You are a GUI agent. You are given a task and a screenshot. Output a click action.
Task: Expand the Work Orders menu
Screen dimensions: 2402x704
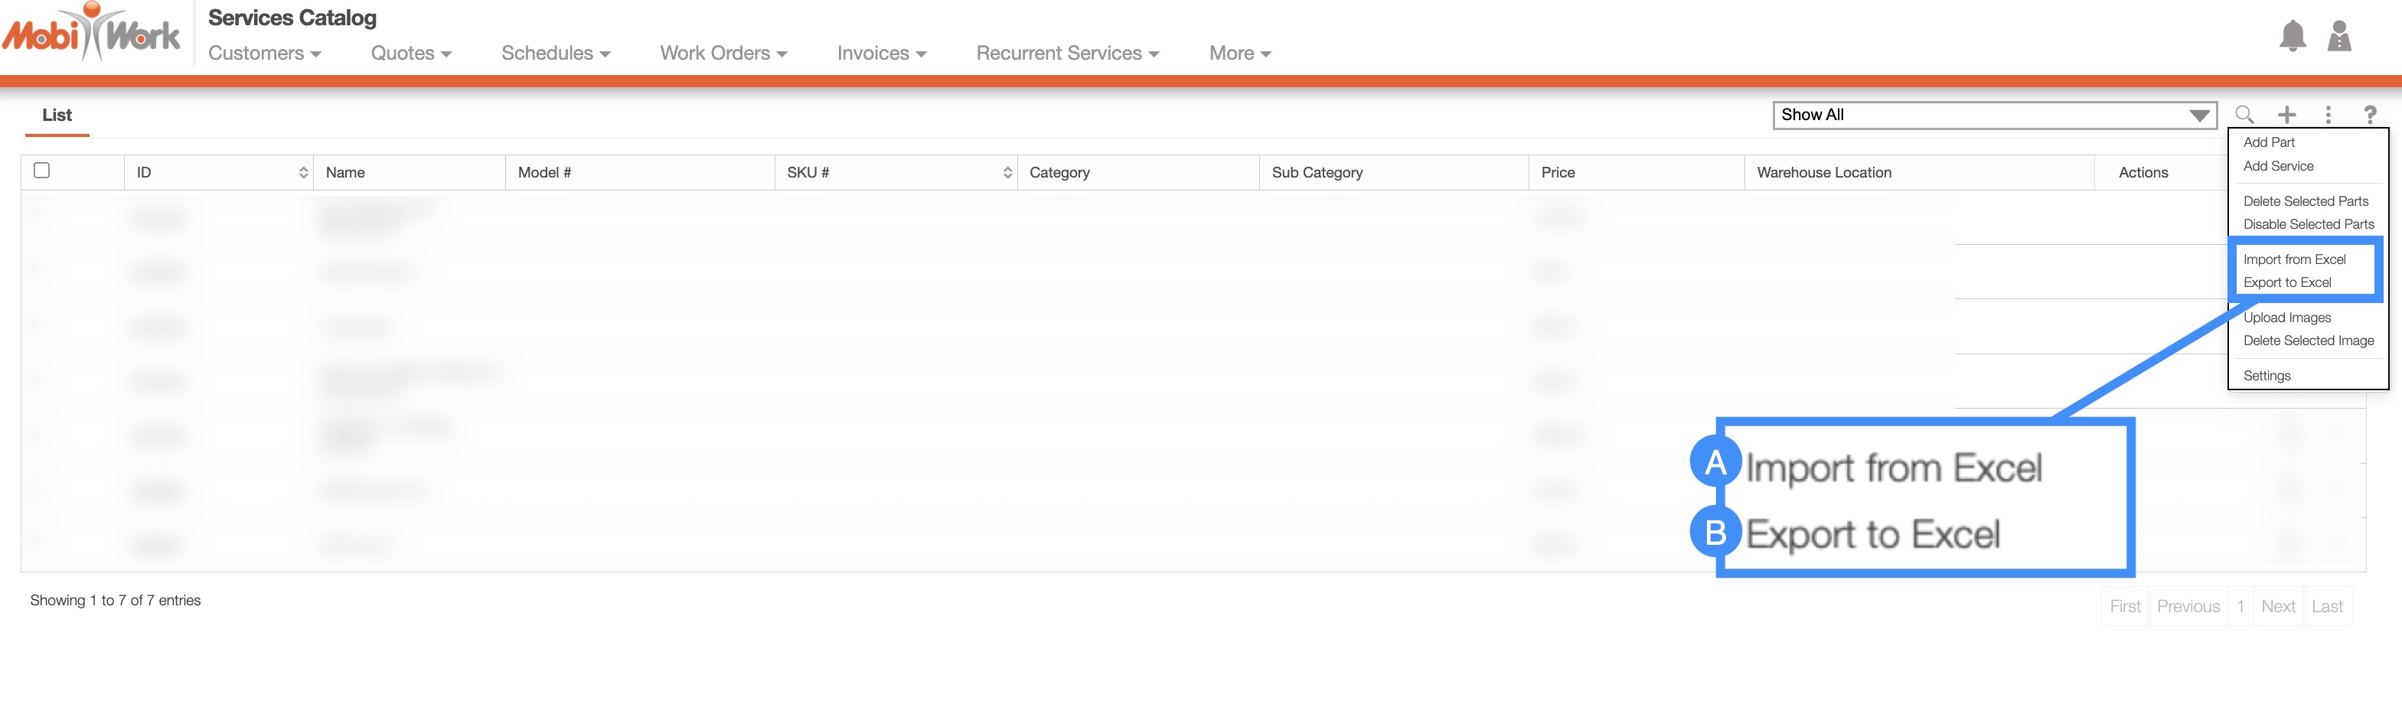[723, 53]
